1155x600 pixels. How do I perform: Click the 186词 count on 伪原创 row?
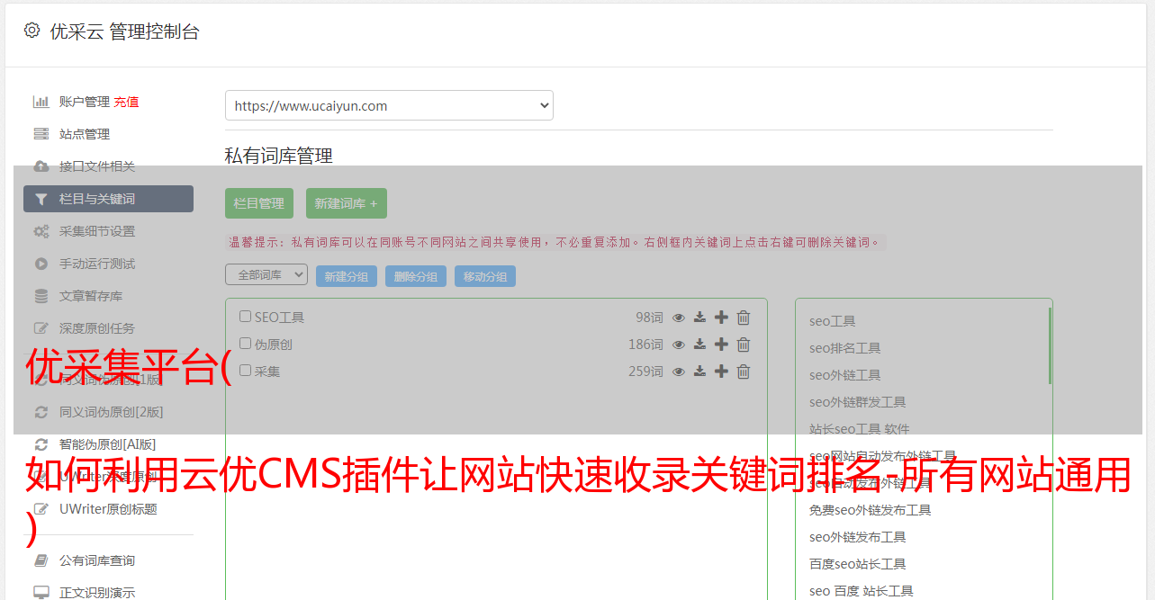(645, 345)
